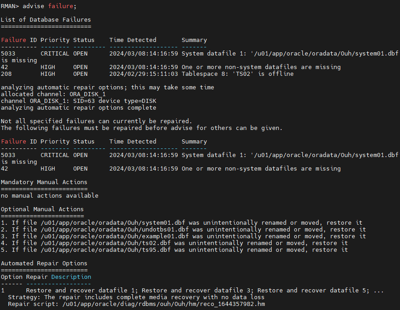Click HIGH priority in the failure 208 row
Viewport: 400px width, 310px height.
(48, 74)
